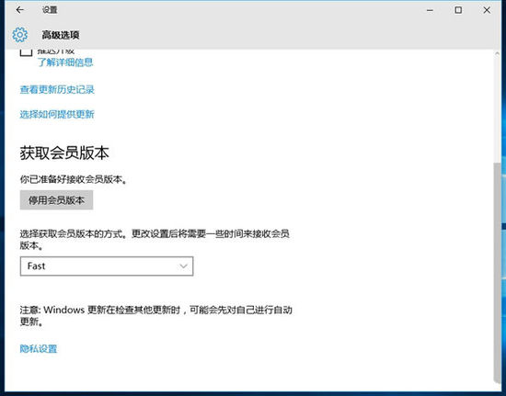Click the Windows 更新 note text
Viewport: 506px width, 396px height.
[x=156, y=315]
